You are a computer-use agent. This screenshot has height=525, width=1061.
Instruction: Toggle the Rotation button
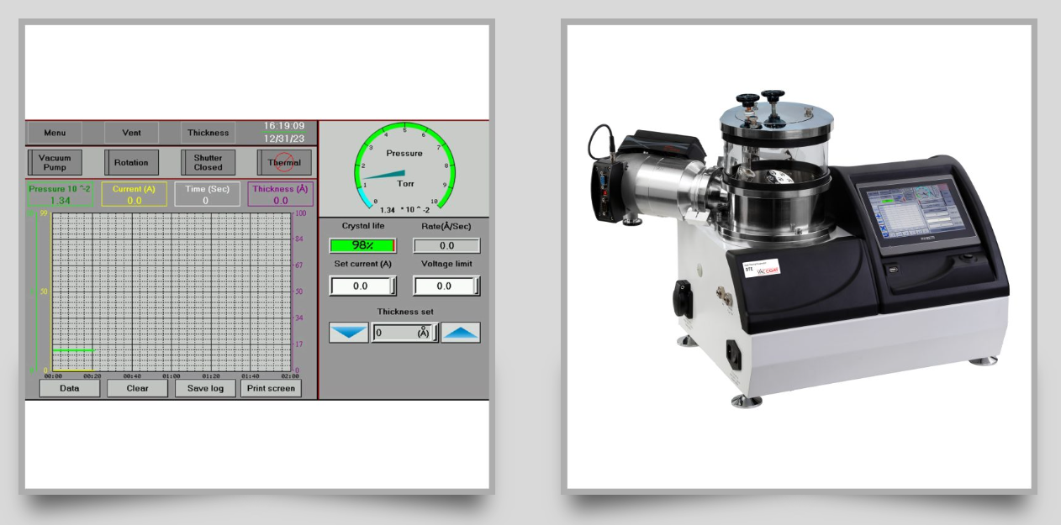130,162
